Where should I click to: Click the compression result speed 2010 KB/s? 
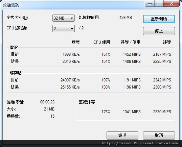click(x=71, y=61)
